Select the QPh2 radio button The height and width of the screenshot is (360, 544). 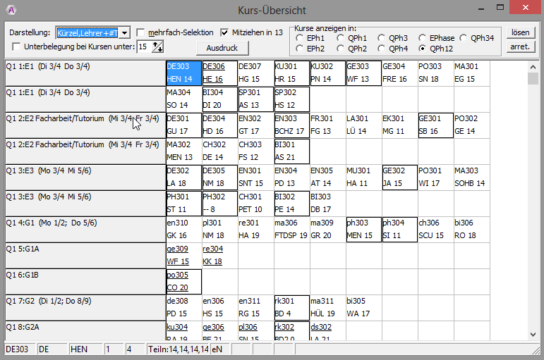(x=340, y=49)
